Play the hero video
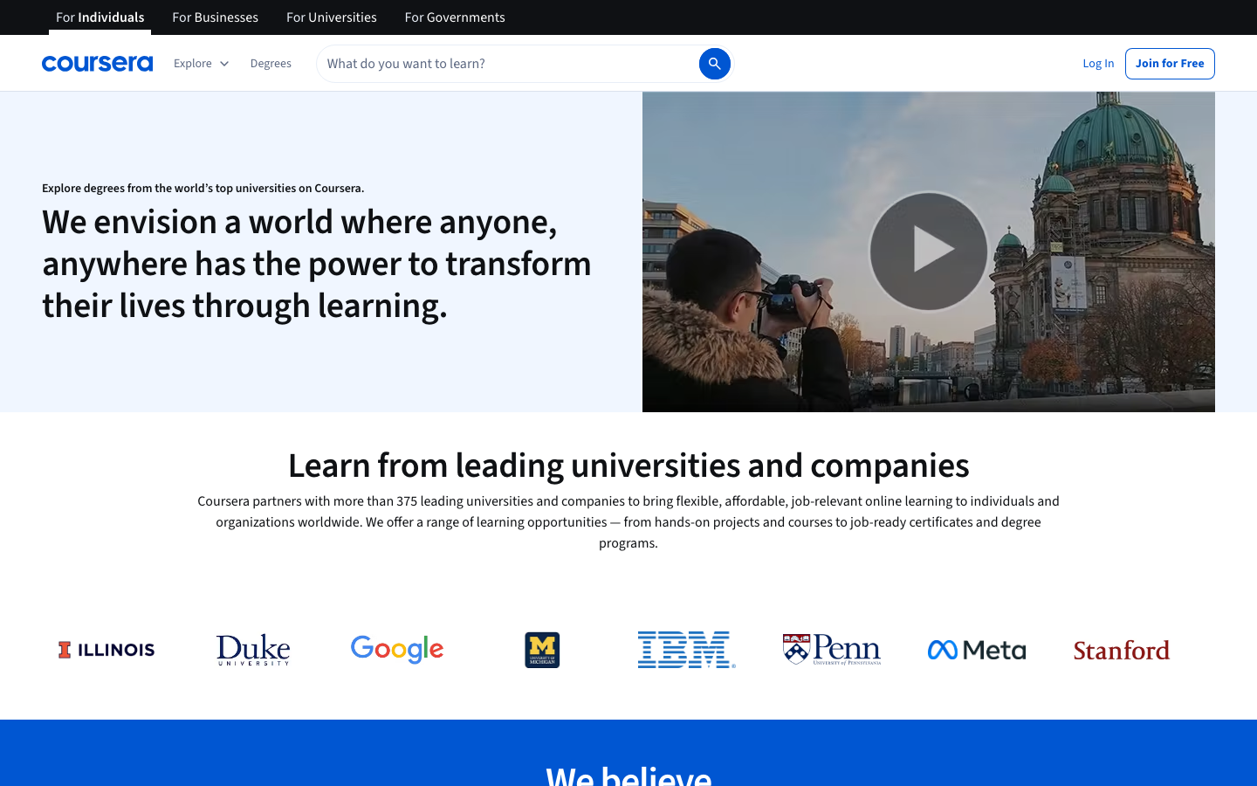This screenshot has width=1257, height=786. 929,251
